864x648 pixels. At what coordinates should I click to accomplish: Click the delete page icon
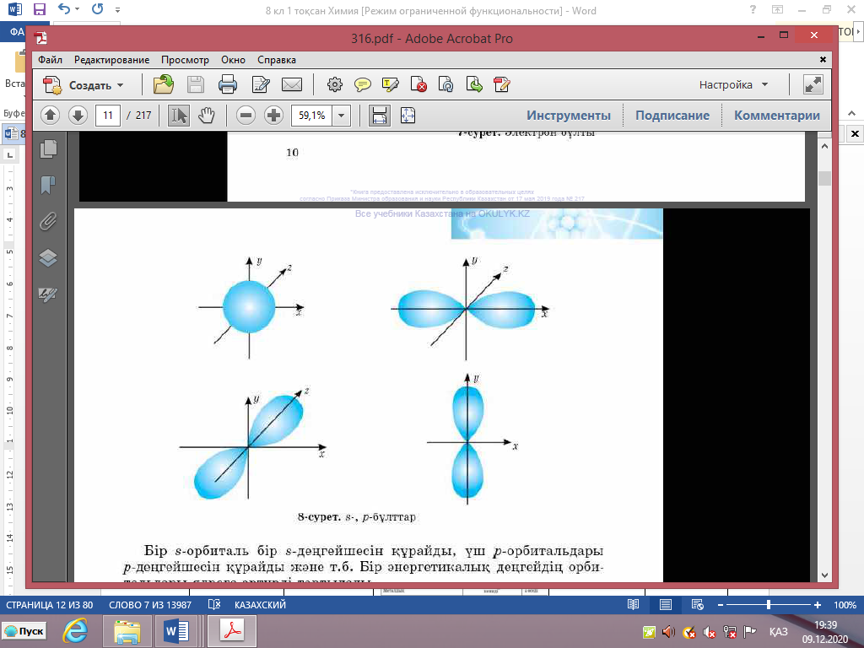pos(418,85)
